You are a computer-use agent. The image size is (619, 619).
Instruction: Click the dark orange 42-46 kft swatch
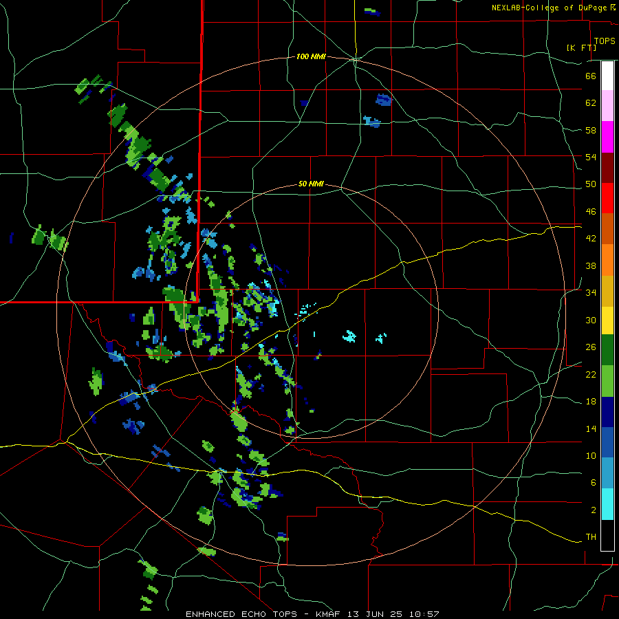607,228
